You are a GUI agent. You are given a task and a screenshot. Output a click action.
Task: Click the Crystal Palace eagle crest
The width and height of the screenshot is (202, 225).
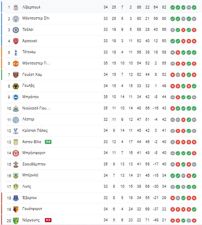tap(16, 131)
